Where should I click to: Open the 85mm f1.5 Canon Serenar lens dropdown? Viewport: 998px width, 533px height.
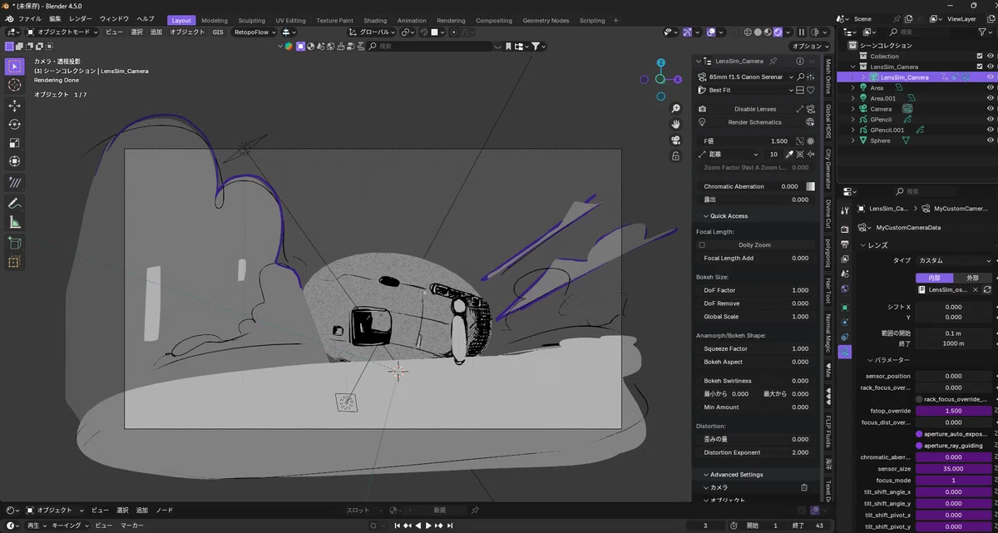745,76
